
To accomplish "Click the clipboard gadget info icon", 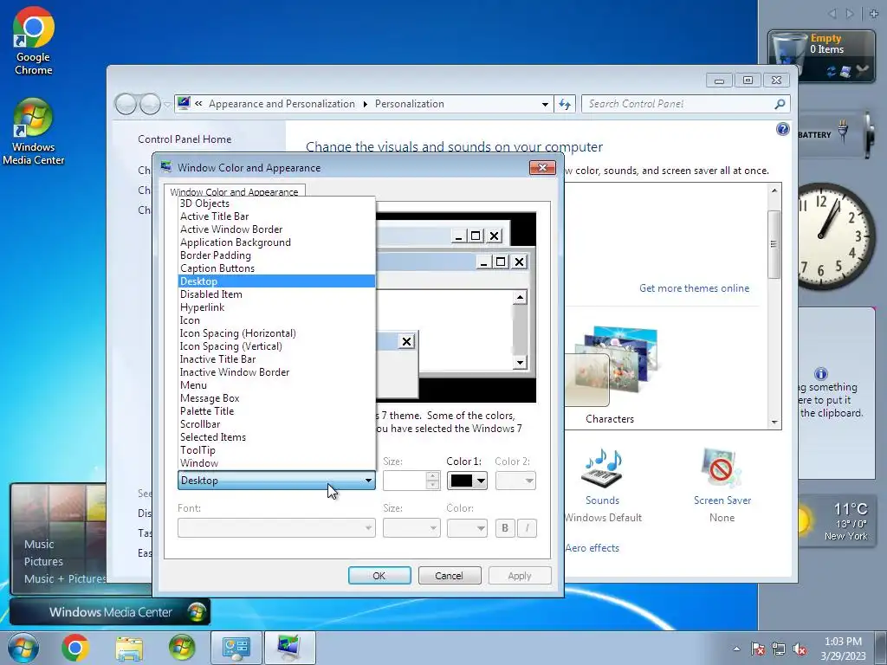I will click(x=821, y=374).
